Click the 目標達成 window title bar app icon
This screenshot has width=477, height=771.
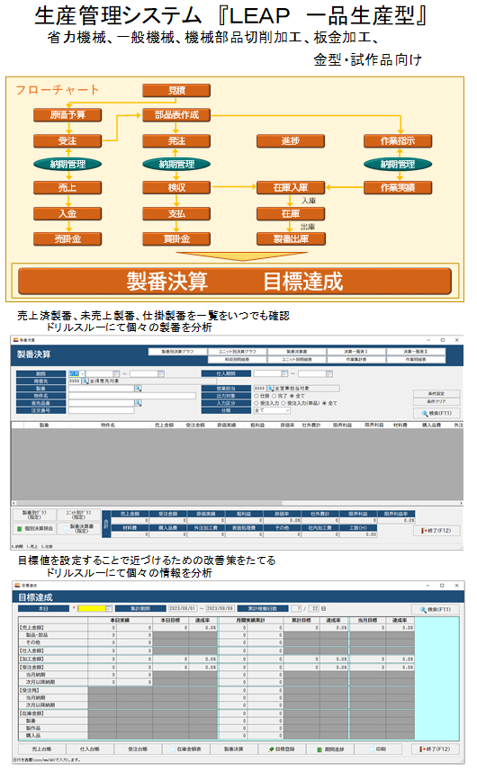pos(17,585)
